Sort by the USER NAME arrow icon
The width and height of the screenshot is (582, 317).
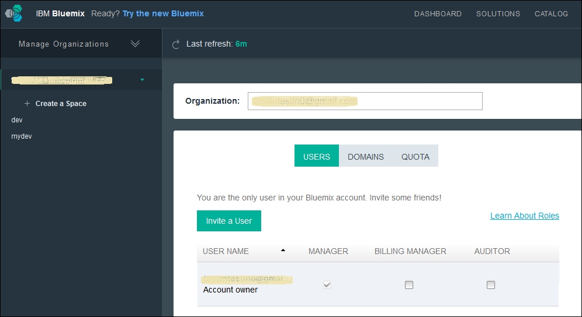(x=283, y=251)
